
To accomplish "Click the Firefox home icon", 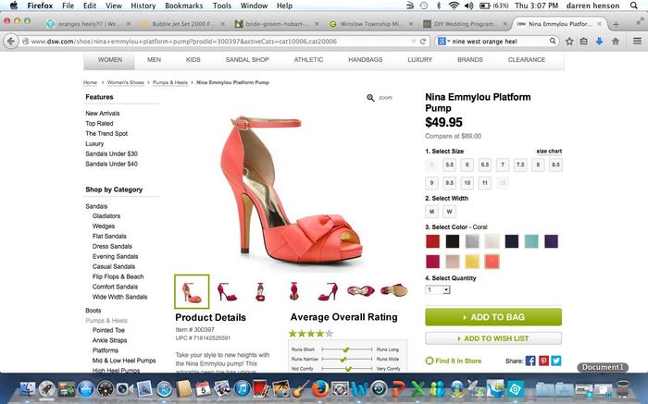I will pyautogui.click(x=617, y=42).
